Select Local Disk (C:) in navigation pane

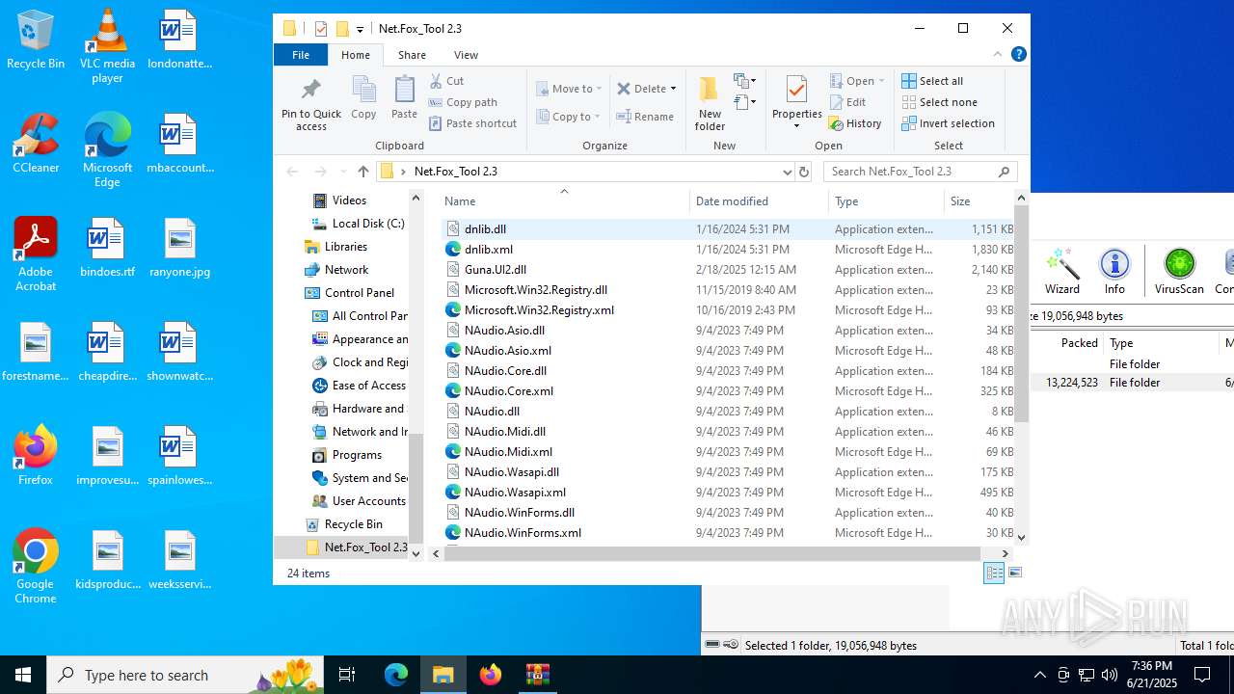pos(367,224)
